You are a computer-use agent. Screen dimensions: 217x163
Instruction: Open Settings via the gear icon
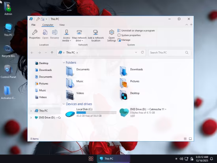pyautogui.click(x=112, y=36)
